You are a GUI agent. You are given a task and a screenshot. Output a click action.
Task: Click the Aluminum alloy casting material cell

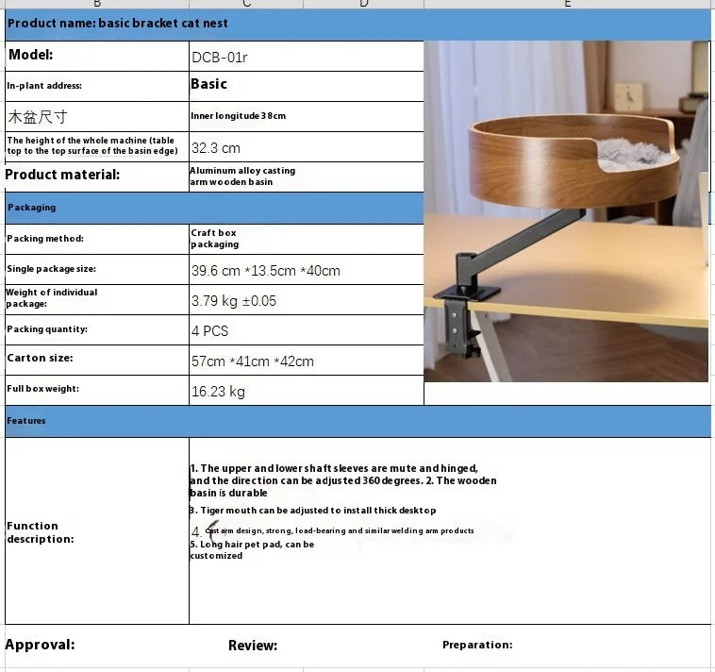pos(306,176)
